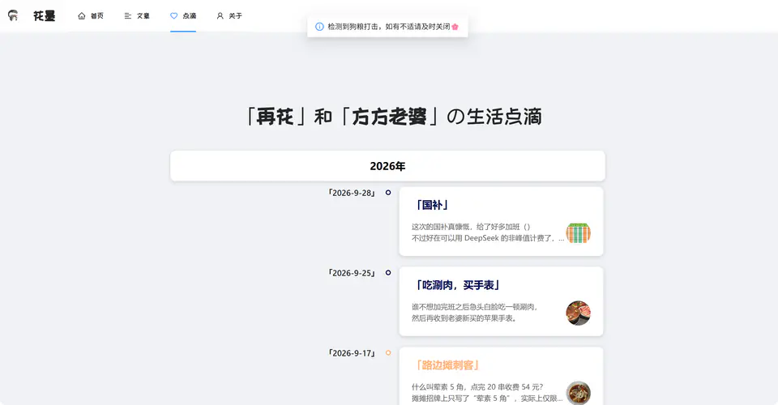Click the 国补 entry description text
Viewport: 778px width, 405px height.
488,232
